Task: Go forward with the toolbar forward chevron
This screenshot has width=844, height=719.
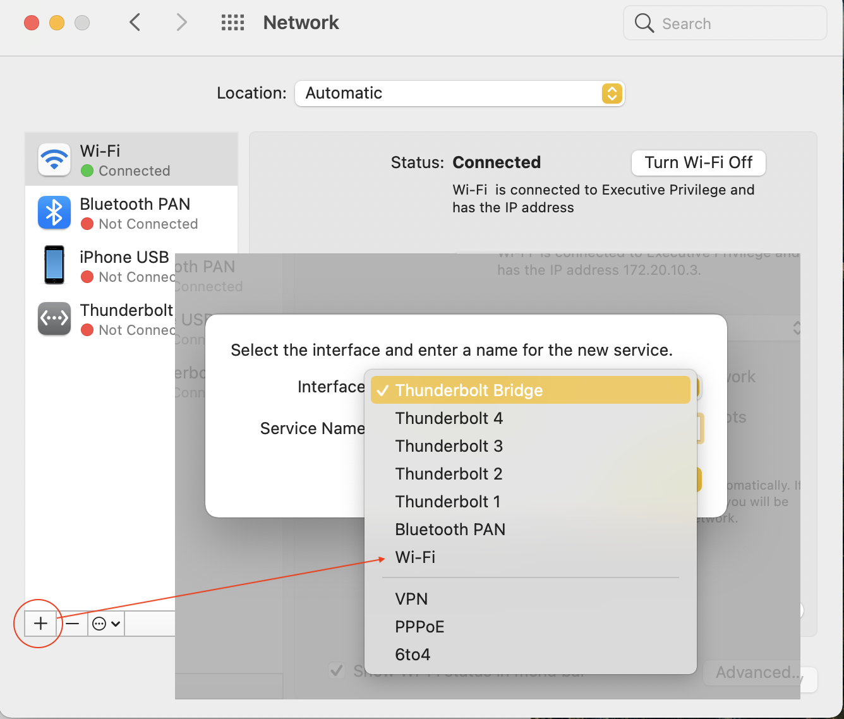Action: pos(182,23)
